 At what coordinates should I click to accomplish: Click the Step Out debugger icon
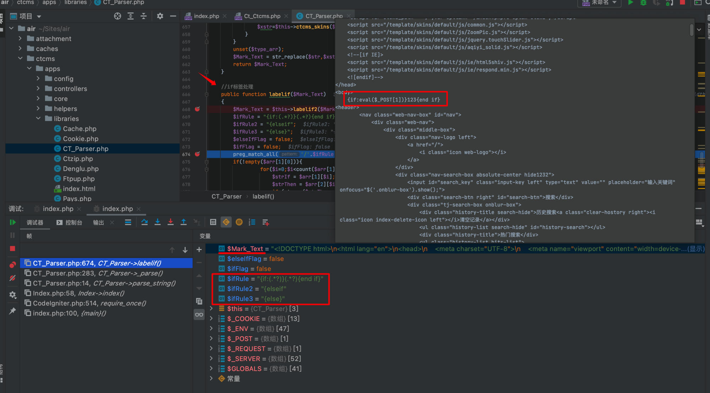tap(184, 222)
